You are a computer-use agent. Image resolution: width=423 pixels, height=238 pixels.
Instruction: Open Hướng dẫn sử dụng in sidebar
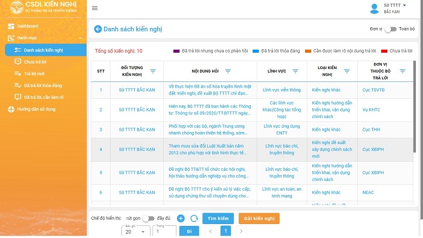pos(36,109)
